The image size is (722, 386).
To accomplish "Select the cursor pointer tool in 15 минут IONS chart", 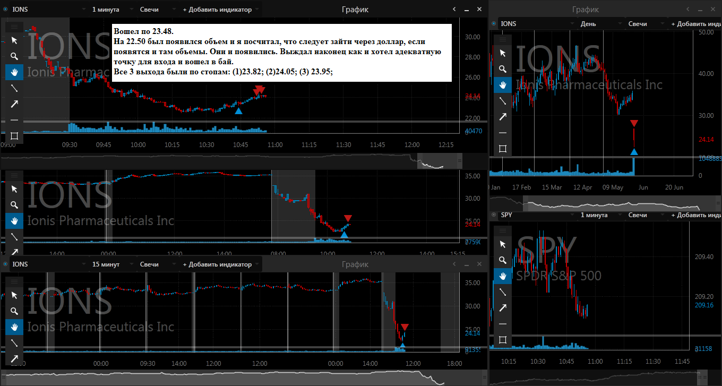I will tap(14, 295).
